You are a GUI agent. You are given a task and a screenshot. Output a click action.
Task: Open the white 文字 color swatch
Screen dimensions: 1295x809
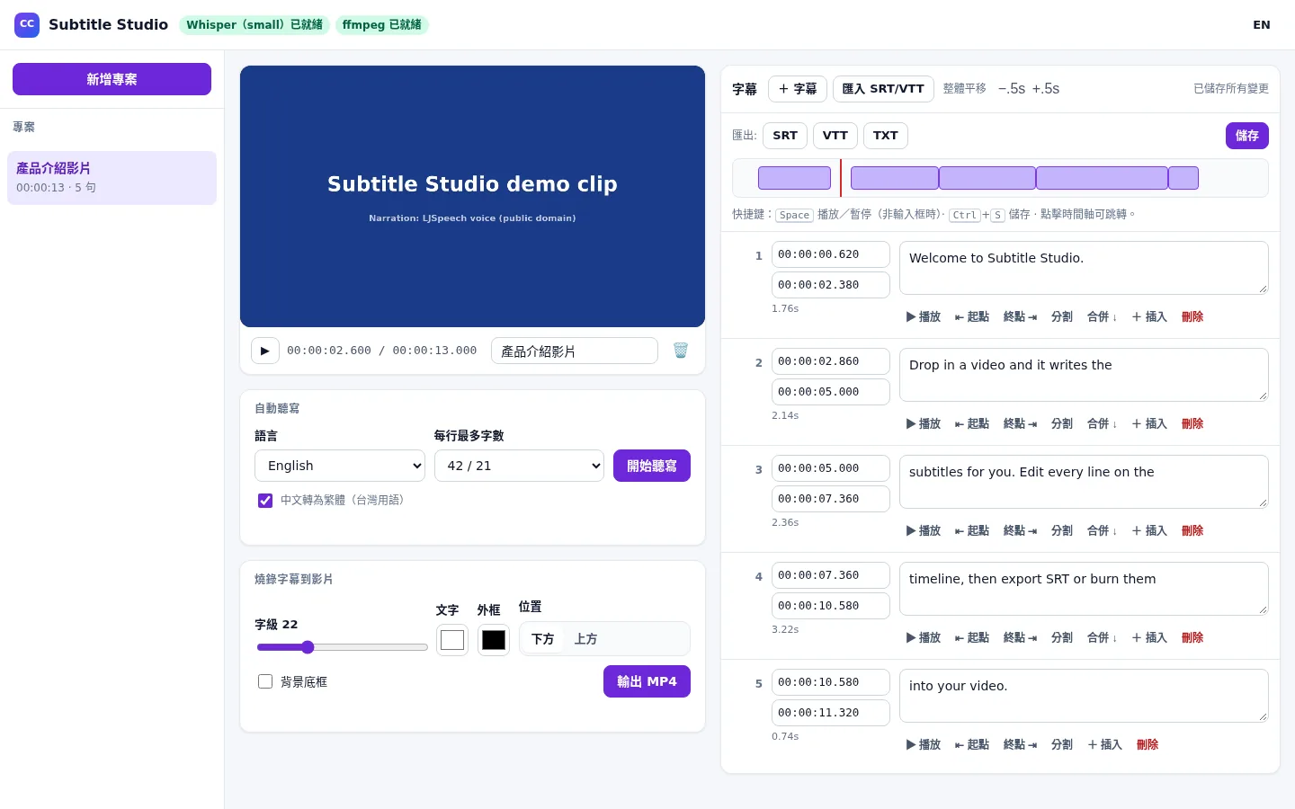pyautogui.click(x=452, y=640)
